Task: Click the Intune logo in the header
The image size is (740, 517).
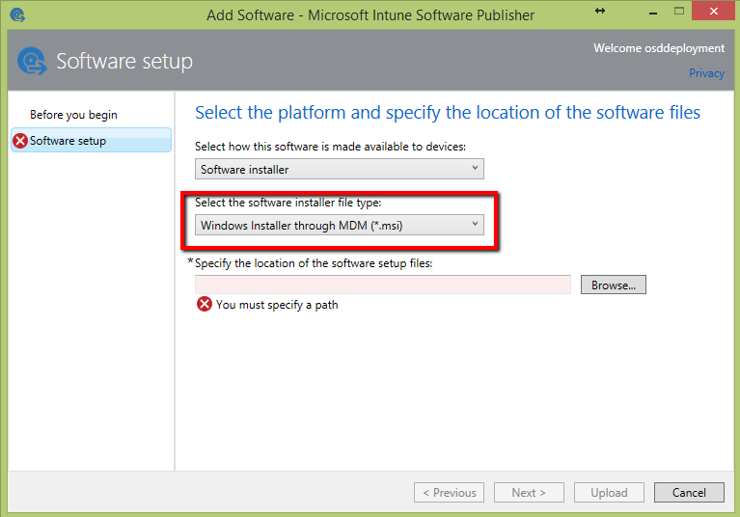Action: click(x=34, y=61)
